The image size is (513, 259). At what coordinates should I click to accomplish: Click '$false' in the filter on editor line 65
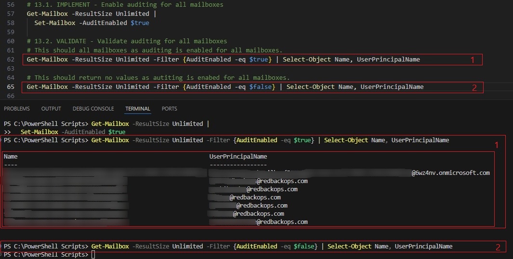(x=261, y=87)
